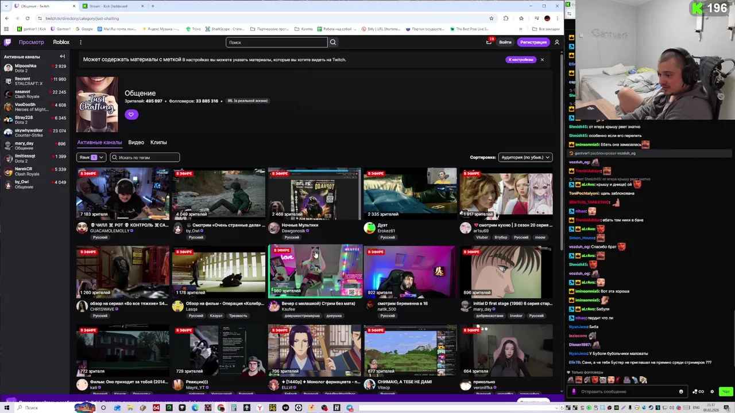
Task: Open the notifications inbox with badge 28
Action: click(x=489, y=42)
